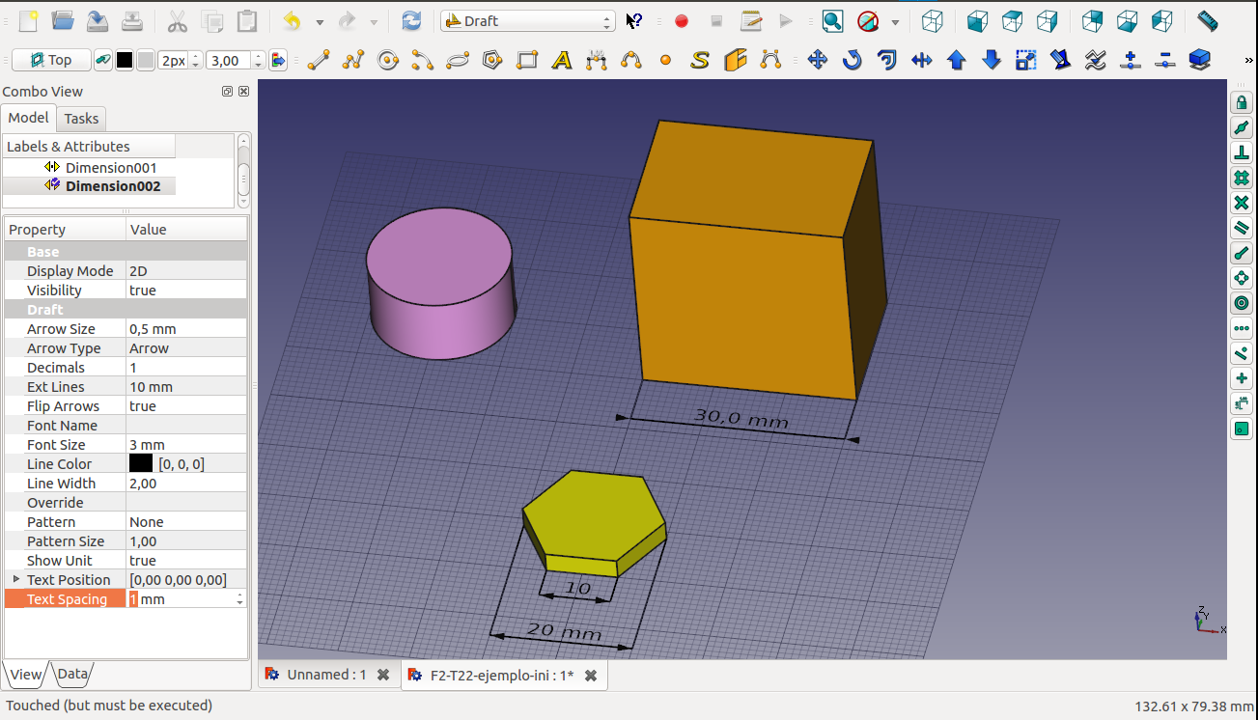This screenshot has height=720, width=1258.
Task: Toggle the snap lock button
Action: [x=1242, y=102]
